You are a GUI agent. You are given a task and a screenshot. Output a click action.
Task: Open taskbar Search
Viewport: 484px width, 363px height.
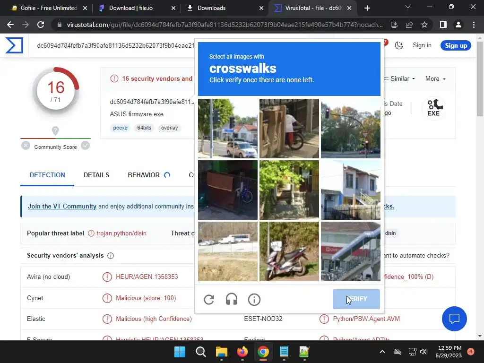(200, 352)
